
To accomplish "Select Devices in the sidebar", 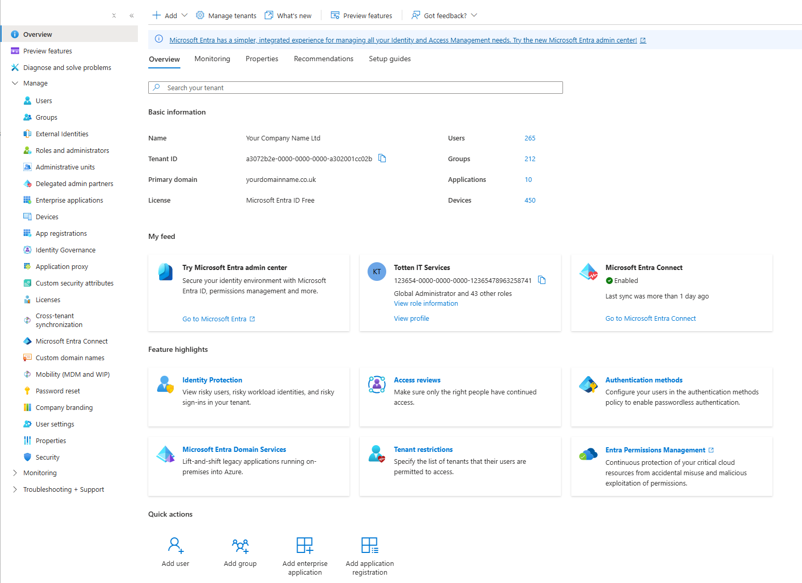I will 47,217.
